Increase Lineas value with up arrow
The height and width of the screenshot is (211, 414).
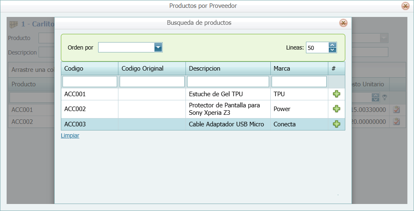(332, 45)
